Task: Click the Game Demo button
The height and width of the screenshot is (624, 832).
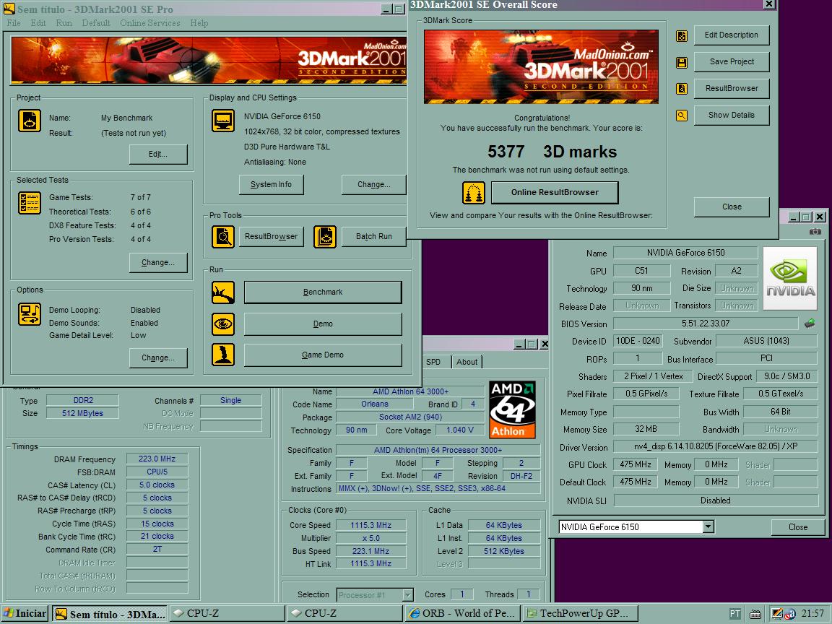Action: pyautogui.click(x=323, y=355)
